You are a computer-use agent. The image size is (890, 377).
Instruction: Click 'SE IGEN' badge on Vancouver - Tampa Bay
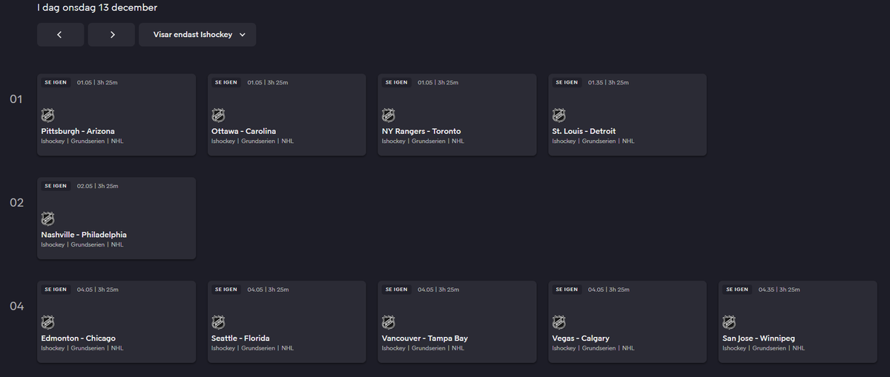coord(397,290)
